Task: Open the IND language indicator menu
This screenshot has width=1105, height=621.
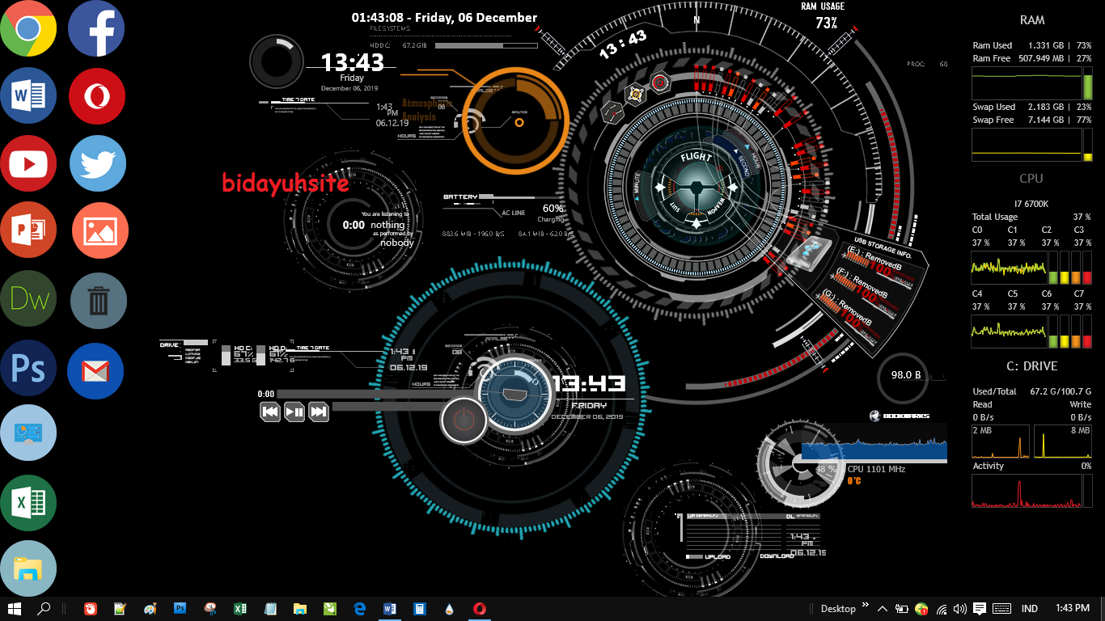Action: click(x=1030, y=608)
